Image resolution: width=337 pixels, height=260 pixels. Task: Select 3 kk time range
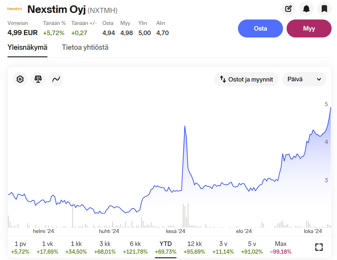click(105, 247)
